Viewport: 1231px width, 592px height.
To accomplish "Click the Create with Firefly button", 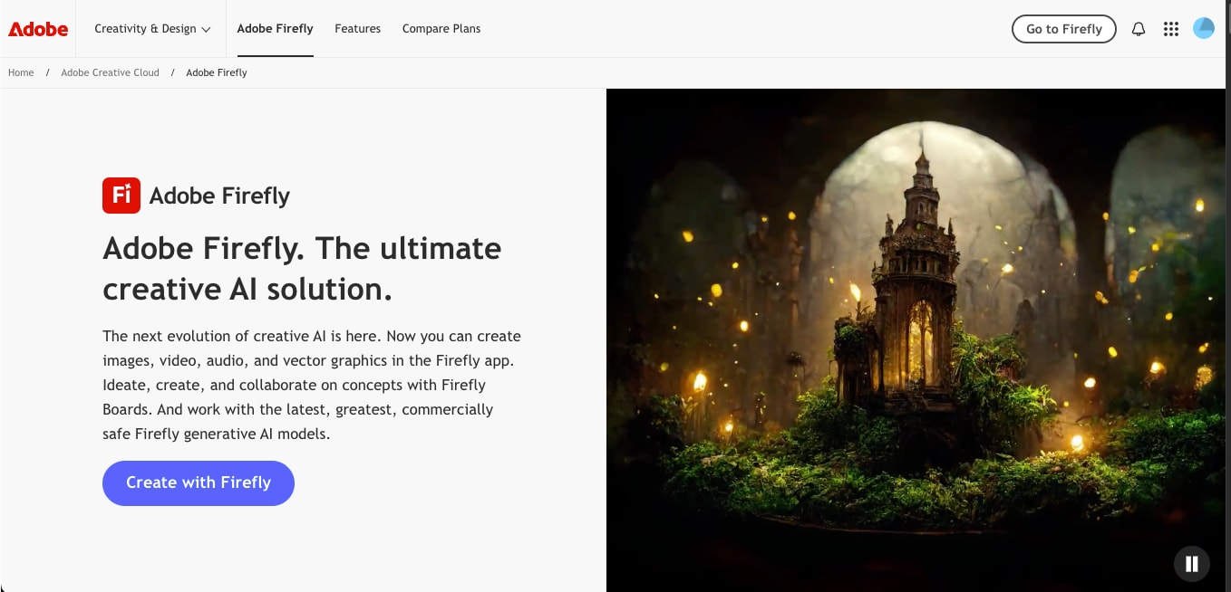I will (x=199, y=482).
